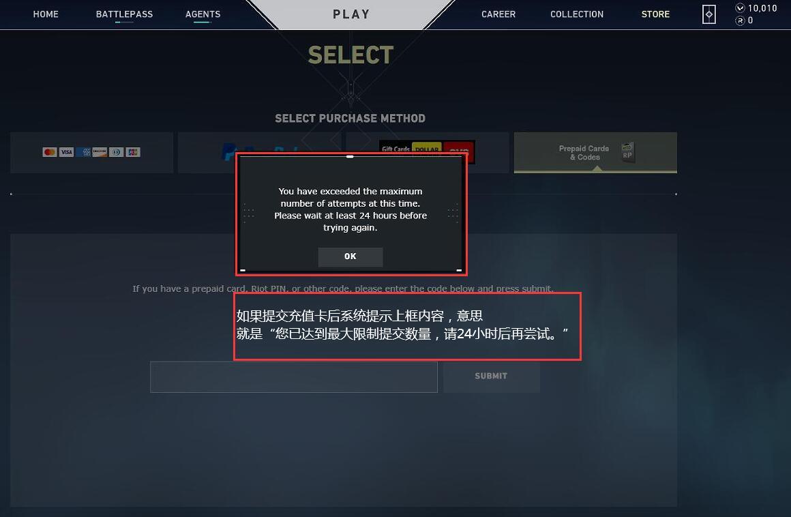Viewport: 791px width, 517px height.
Task: Open the COLLECTION section
Action: click(577, 14)
